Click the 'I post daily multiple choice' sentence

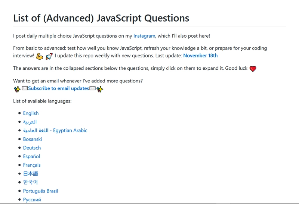click(111, 36)
